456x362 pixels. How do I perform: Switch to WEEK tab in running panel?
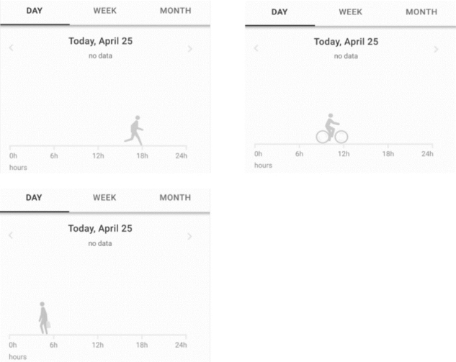click(x=105, y=11)
